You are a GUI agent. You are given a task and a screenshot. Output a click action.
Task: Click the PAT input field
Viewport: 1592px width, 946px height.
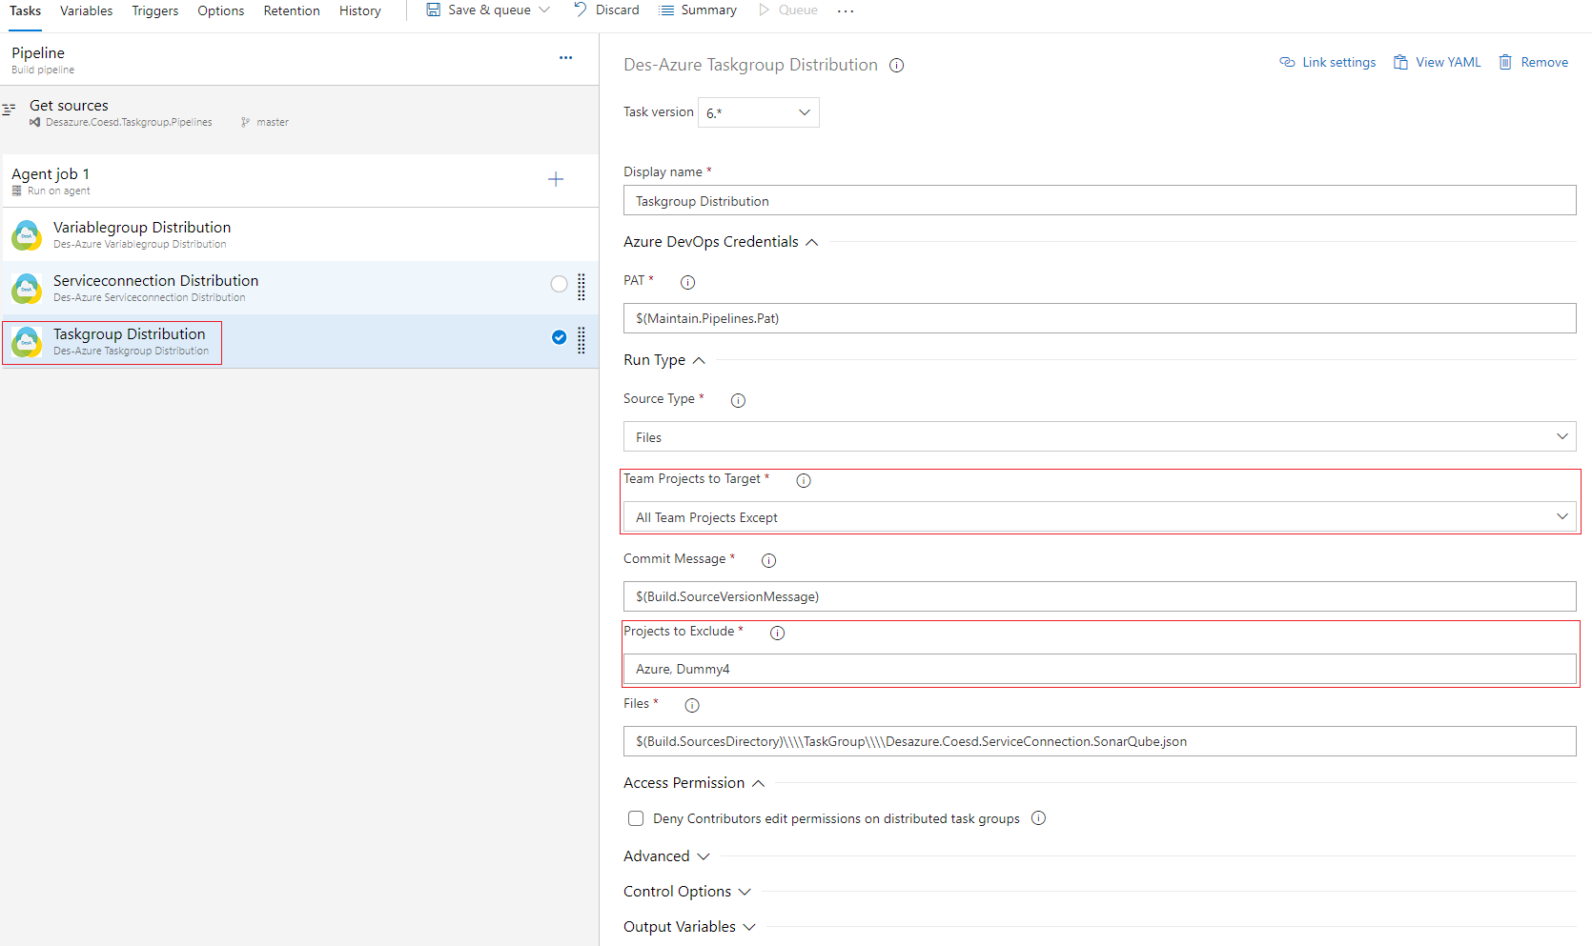point(1099,318)
